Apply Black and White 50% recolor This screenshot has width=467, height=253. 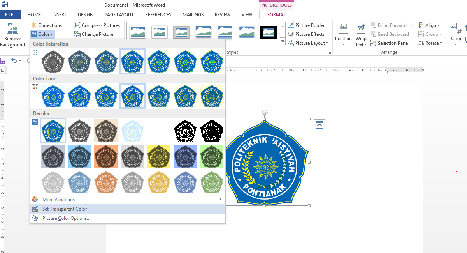[x=185, y=131]
